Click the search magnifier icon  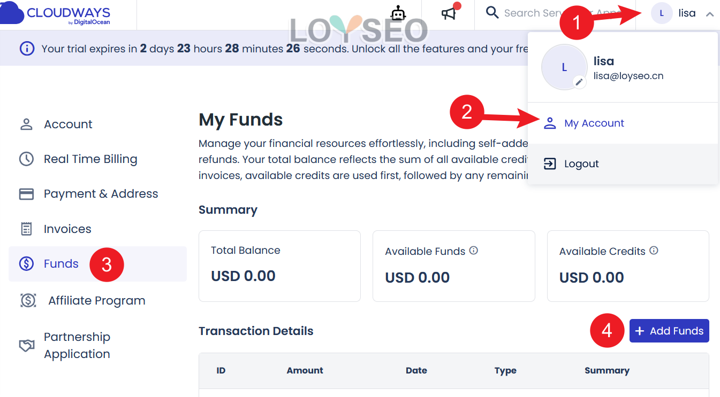pyautogui.click(x=492, y=13)
